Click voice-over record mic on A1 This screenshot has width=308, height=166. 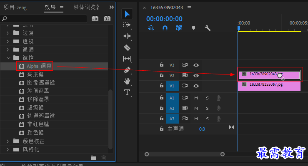[218, 98]
